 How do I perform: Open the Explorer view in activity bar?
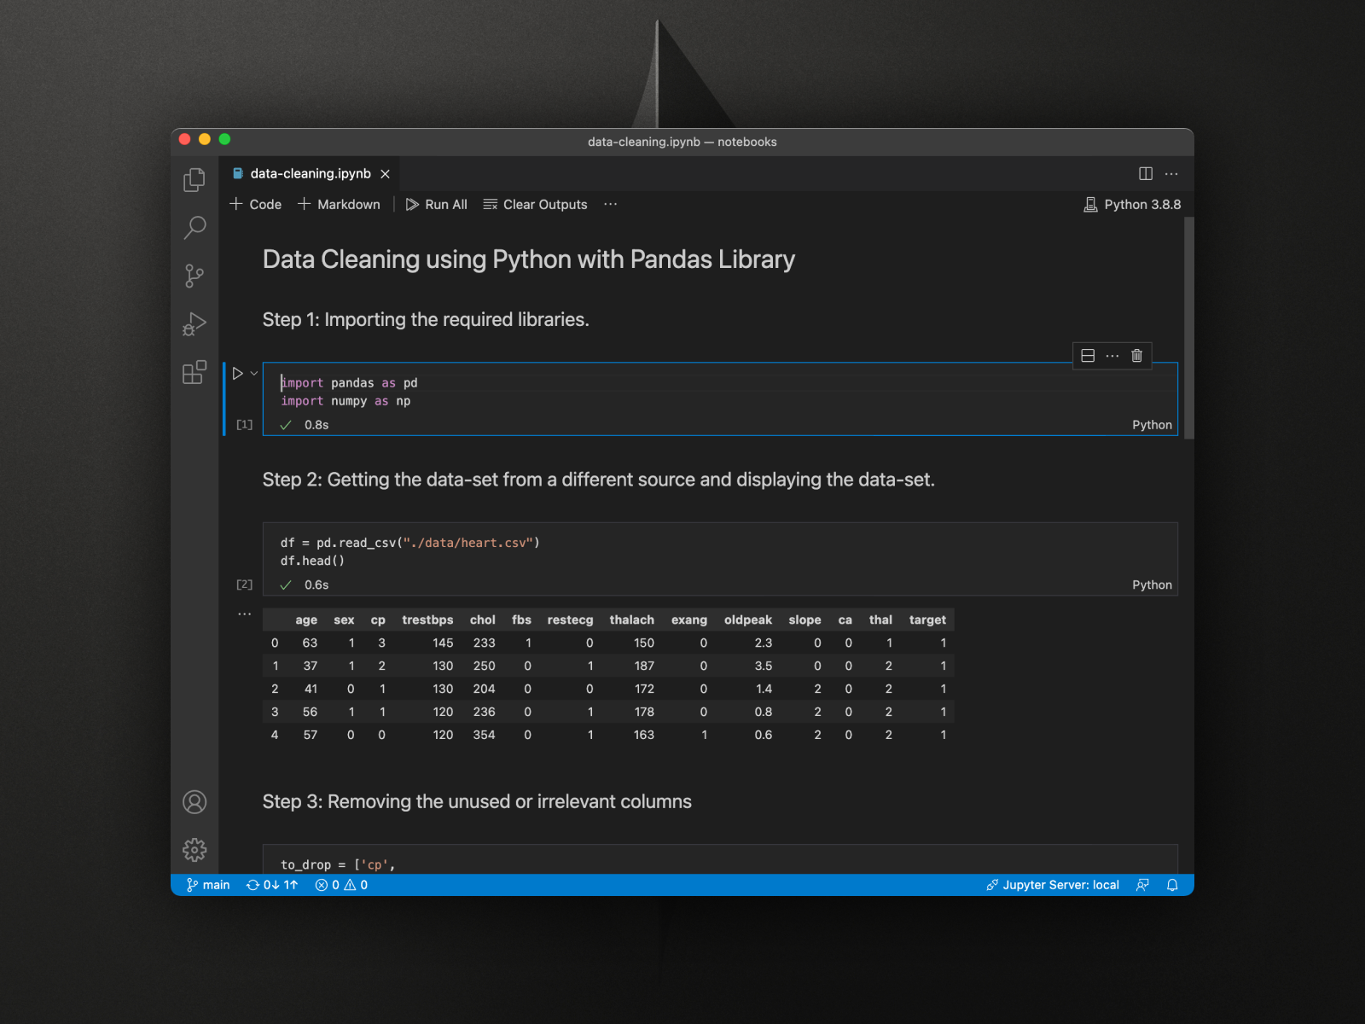pos(195,180)
